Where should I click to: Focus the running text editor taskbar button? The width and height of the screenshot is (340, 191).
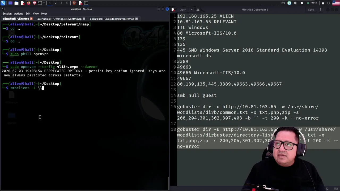click(x=80, y=3)
